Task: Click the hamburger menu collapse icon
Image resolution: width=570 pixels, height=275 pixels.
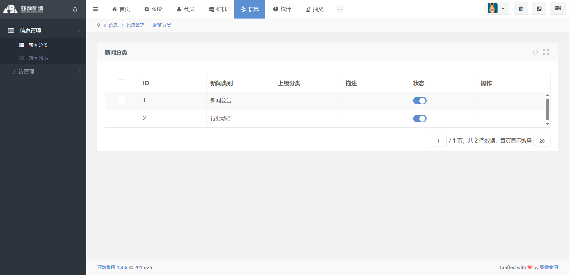Action: (x=95, y=9)
